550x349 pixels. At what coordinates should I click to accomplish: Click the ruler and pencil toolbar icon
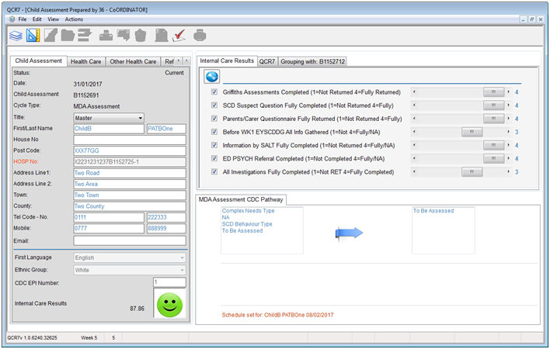point(33,35)
